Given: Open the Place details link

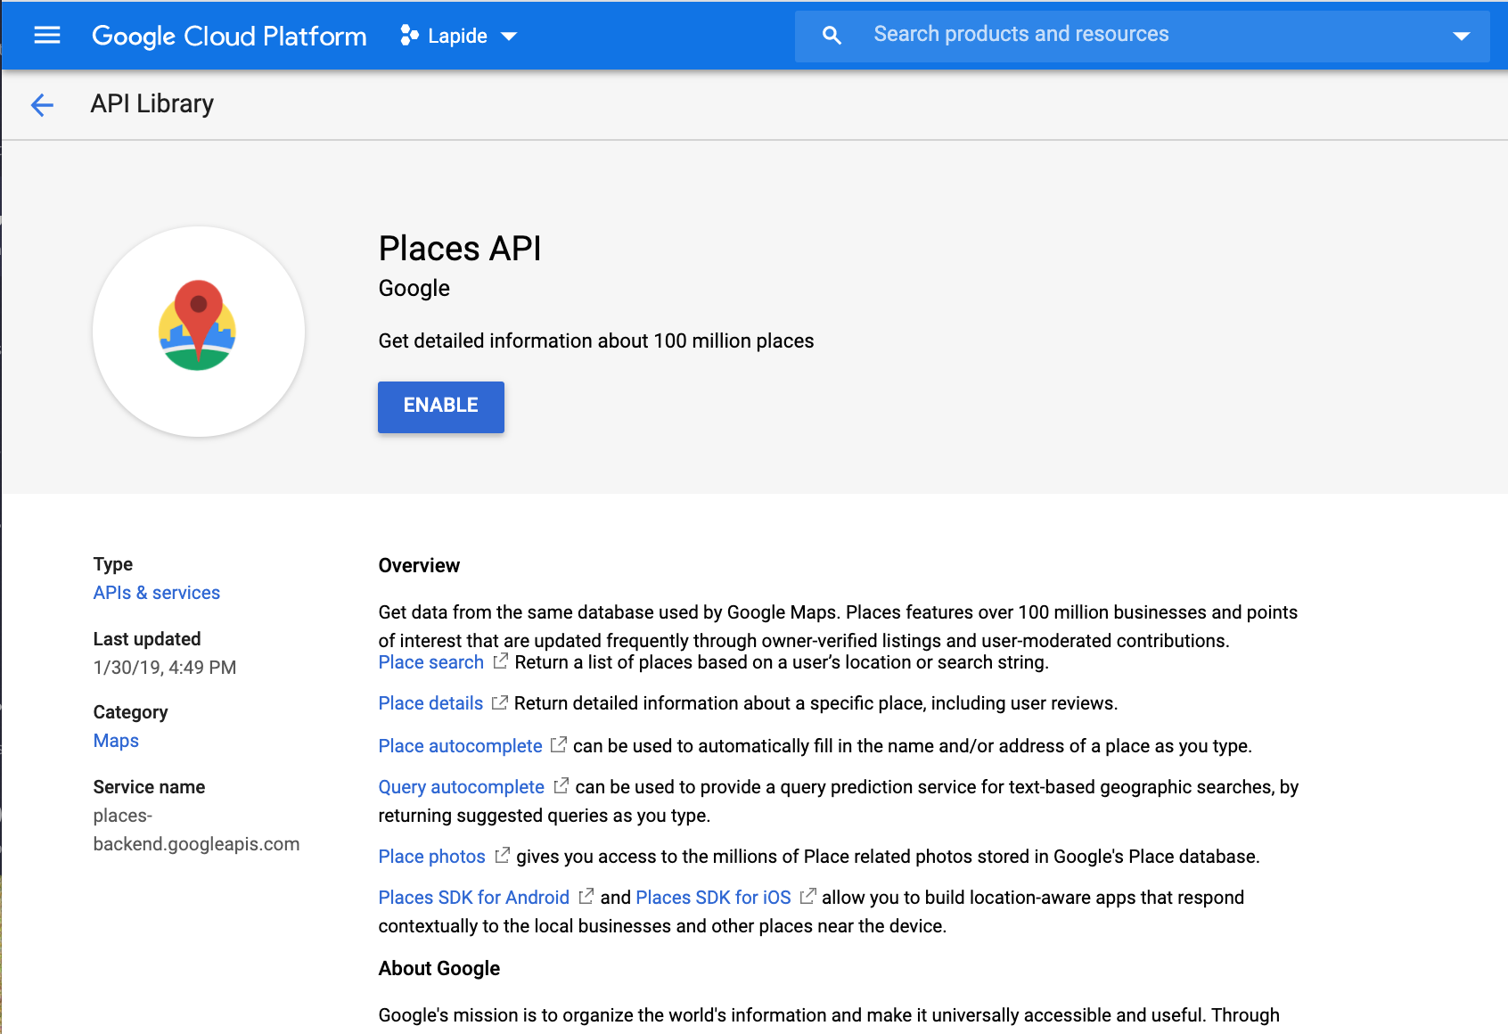Looking at the screenshot, I should (x=430, y=703).
